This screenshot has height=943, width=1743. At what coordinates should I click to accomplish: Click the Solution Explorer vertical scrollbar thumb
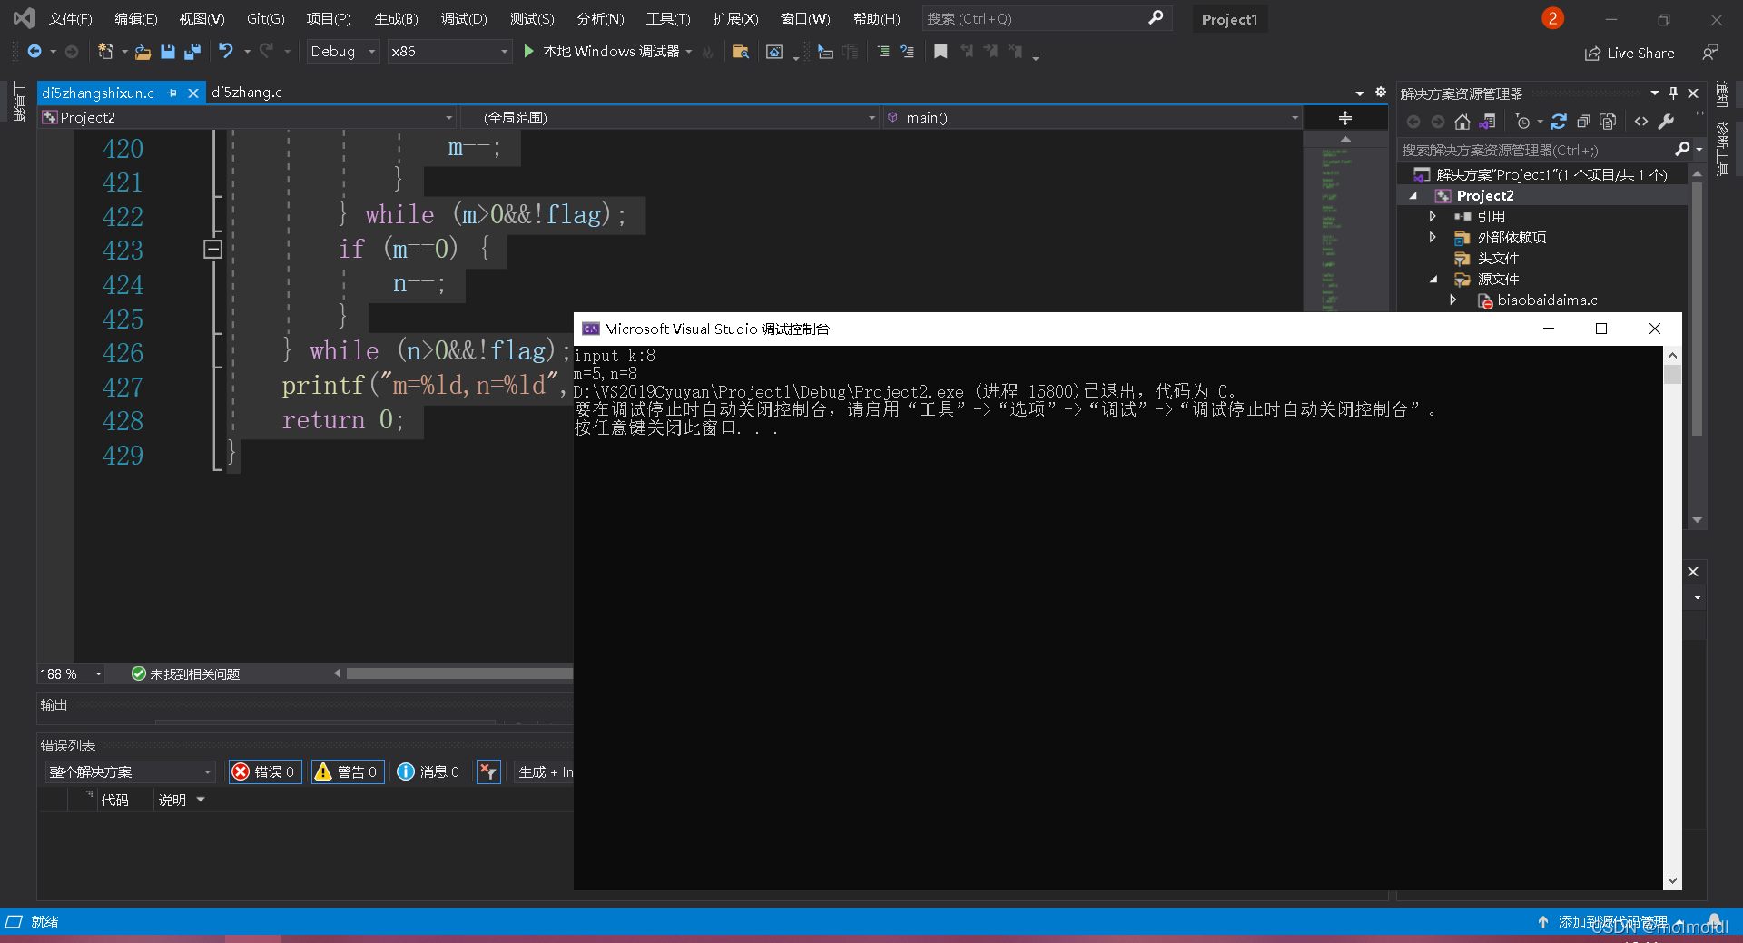pyautogui.click(x=1697, y=309)
